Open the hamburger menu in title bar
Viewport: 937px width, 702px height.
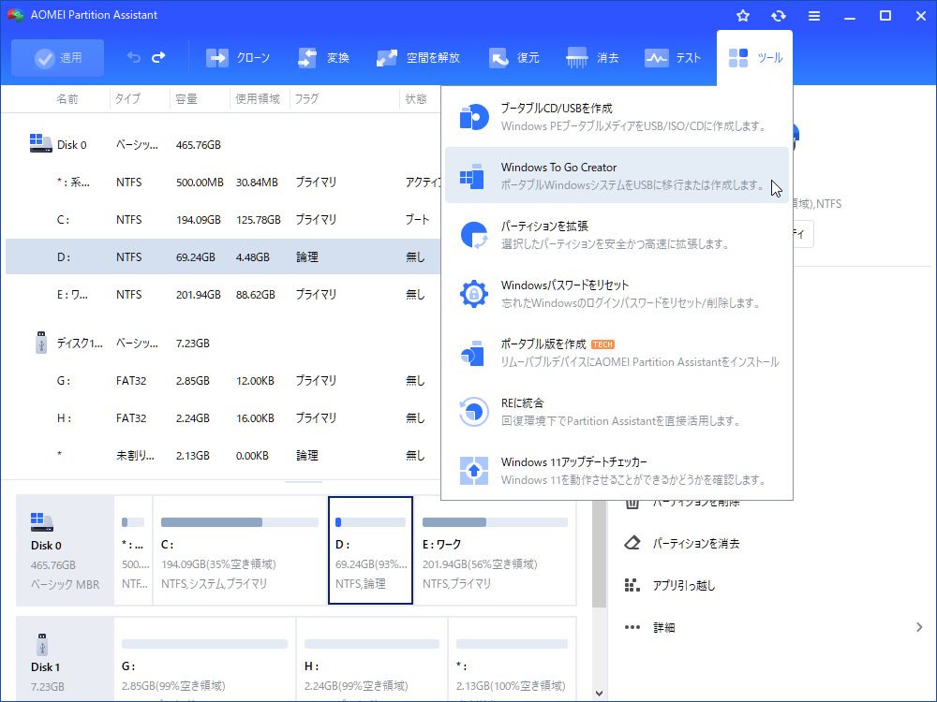click(814, 16)
